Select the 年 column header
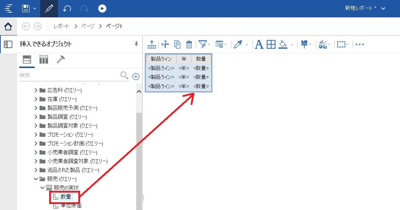400x210 pixels. click(184, 59)
